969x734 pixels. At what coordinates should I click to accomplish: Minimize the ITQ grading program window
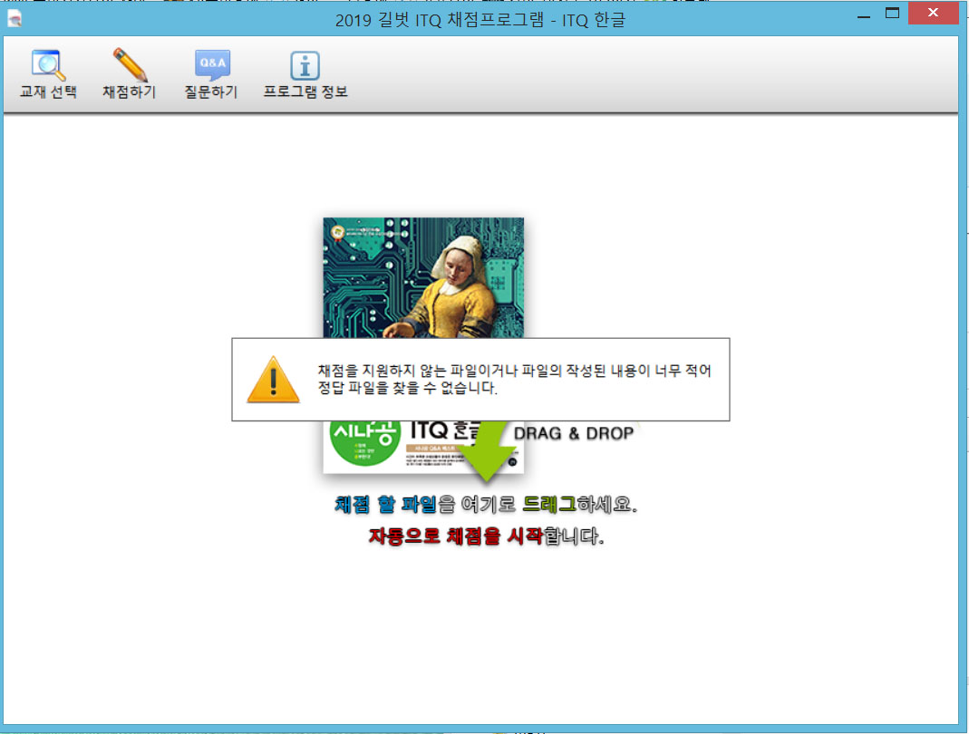[x=864, y=14]
